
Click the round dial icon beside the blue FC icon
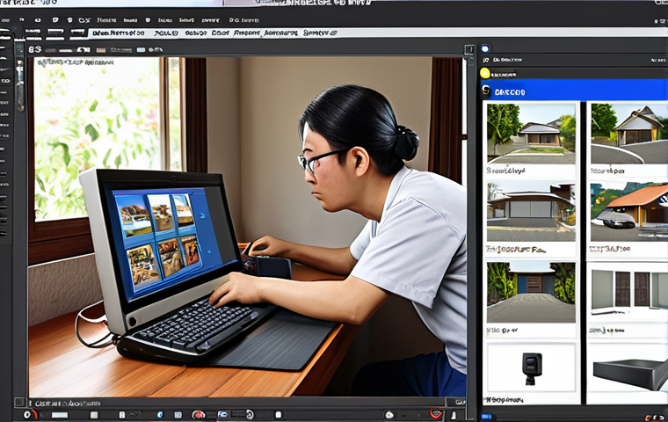click(250, 414)
